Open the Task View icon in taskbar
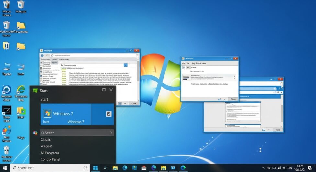Viewport: 316px width, 172px height. tap(106, 168)
